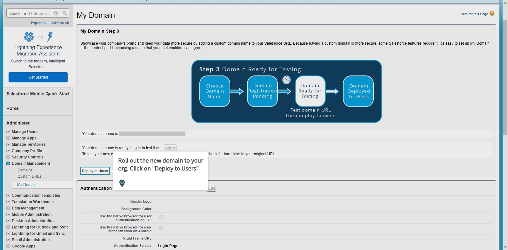
Task: Expand the Manage Apps section
Action: coord(8,138)
